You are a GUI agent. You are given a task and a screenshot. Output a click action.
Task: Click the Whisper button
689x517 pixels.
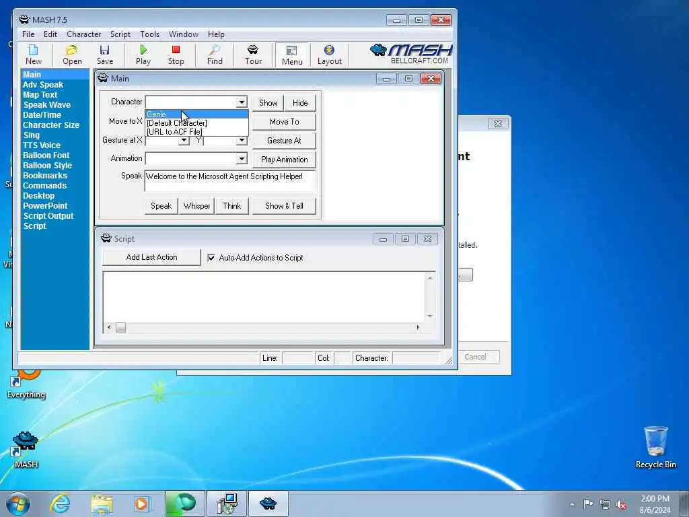coord(197,206)
